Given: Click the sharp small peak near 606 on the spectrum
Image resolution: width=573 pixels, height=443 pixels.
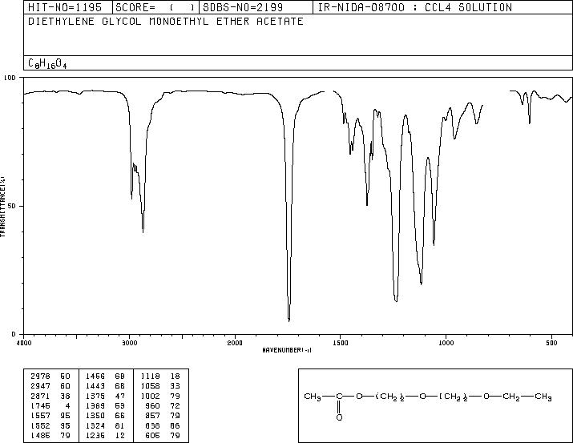Looking at the screenshot, I should (530, 122).
